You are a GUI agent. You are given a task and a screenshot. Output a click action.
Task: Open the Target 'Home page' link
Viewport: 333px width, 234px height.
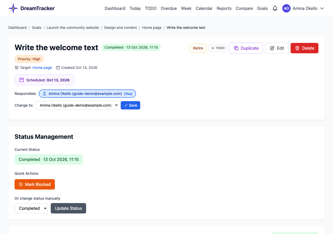click(x=42, y=68)
